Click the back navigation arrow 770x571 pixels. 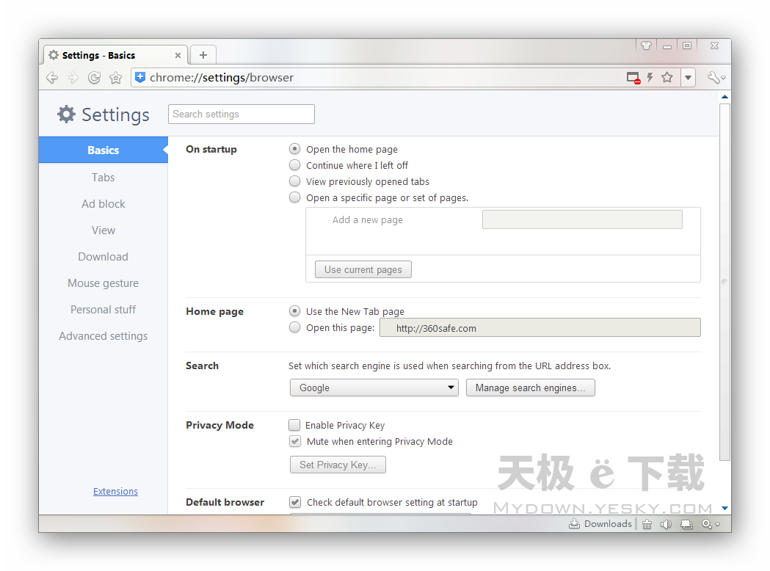point(51,78)
